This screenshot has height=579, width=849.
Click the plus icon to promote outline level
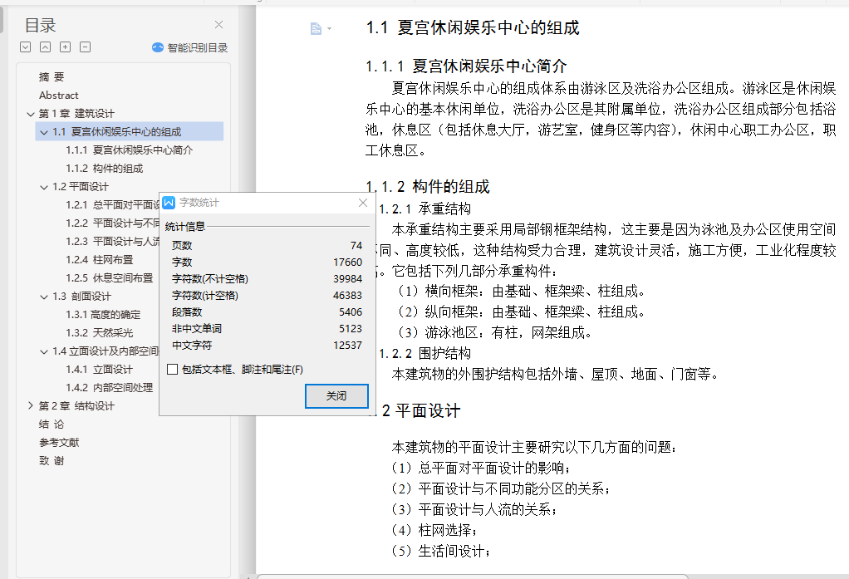[x=65, y=47]
